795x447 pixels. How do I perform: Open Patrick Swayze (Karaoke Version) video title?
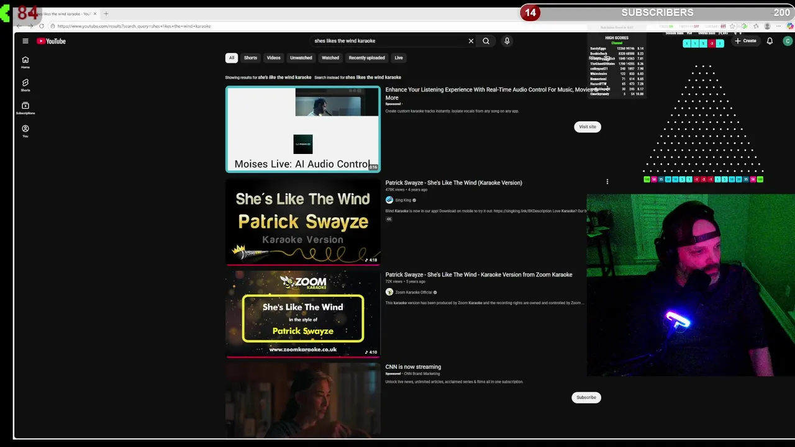coord(453,183)
